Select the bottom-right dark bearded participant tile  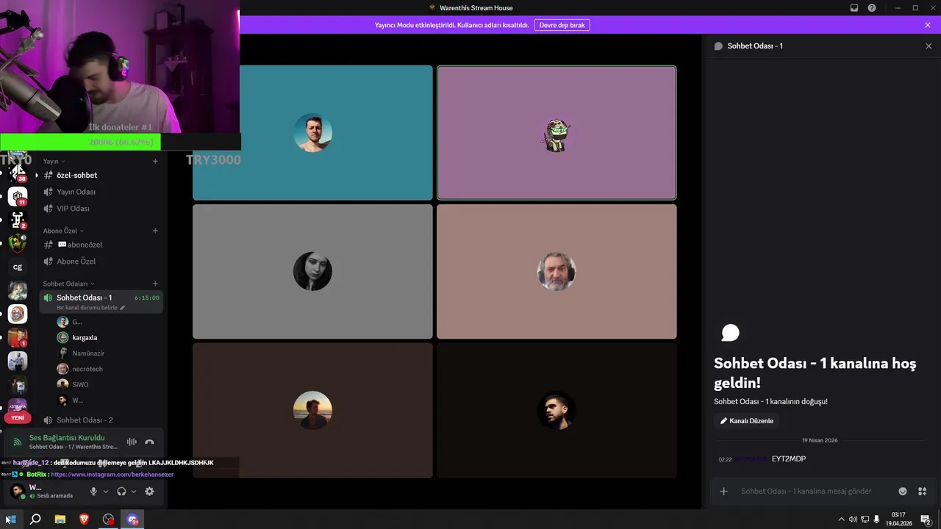click(x=557, y=411)
